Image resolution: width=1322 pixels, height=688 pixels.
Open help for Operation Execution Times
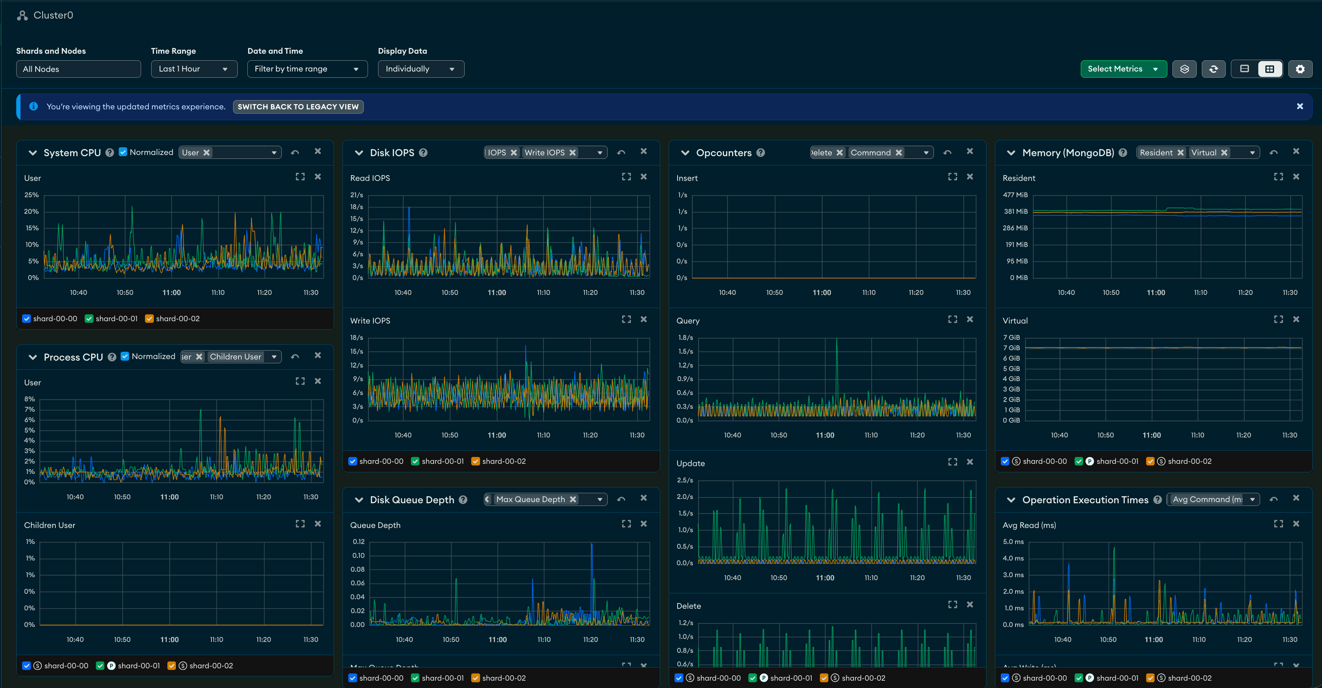(1157, 500)
